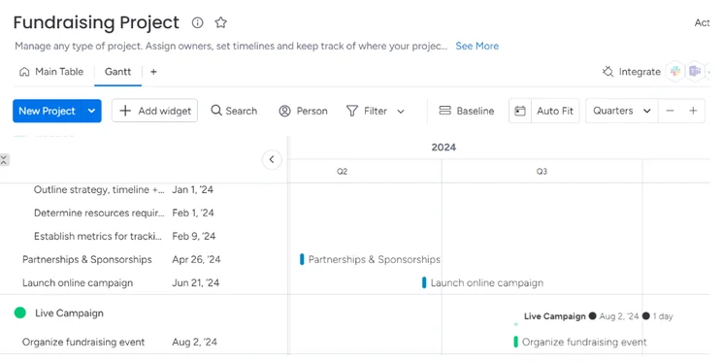Select the Q2 column header
Screen dimensions: 722x362
(343, 172)
